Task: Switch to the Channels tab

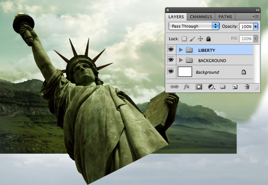Action: (x=201, y=17)
